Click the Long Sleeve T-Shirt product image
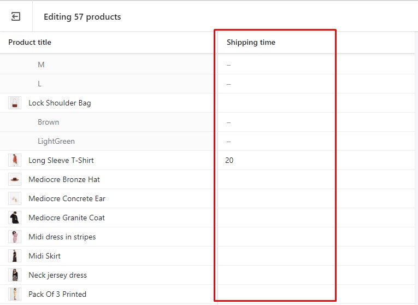Viewport: 418px width, 305px height. pos(15,160)
